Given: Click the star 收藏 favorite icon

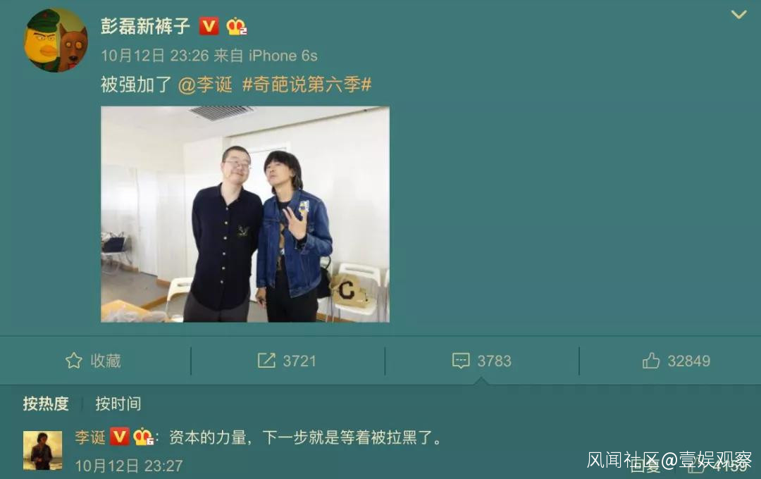Looking at the screenshot, I should (74, 361).
